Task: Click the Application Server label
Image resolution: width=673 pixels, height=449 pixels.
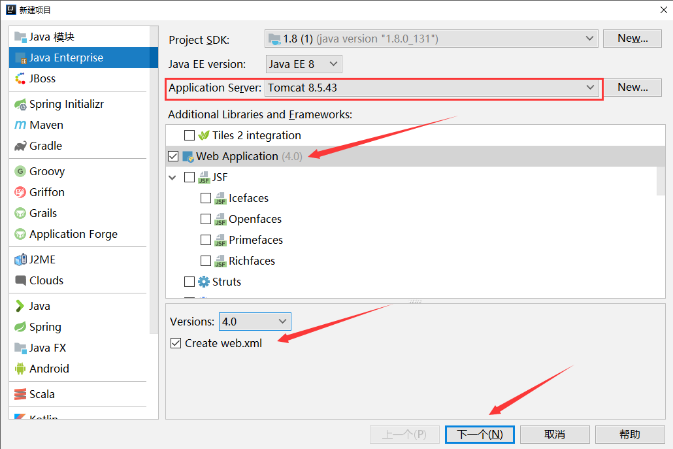Action: coord(214,88)
